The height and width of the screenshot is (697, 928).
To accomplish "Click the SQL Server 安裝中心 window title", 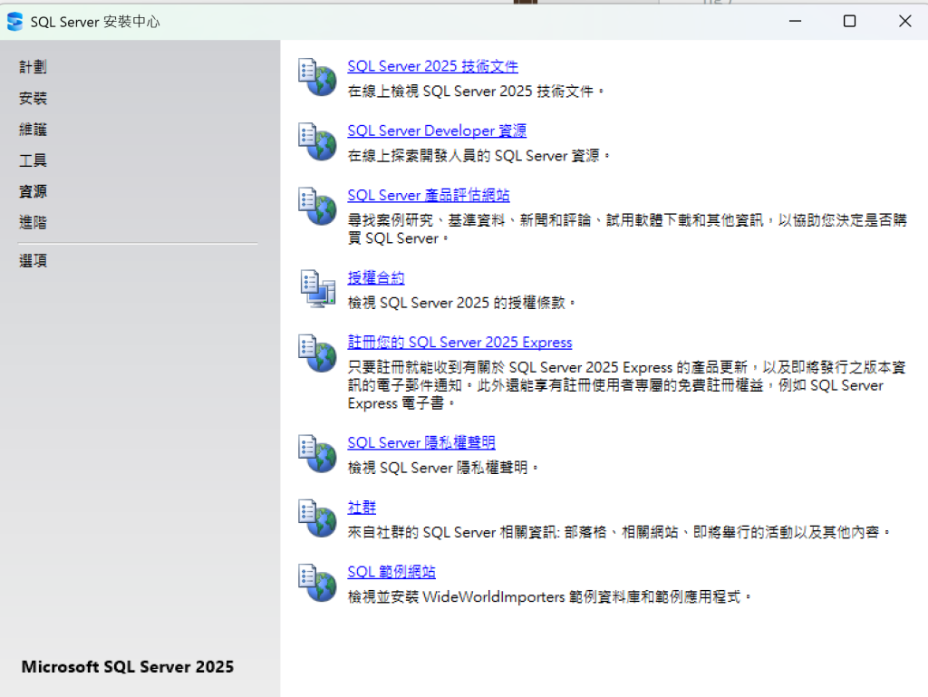I will pos(94,22).
